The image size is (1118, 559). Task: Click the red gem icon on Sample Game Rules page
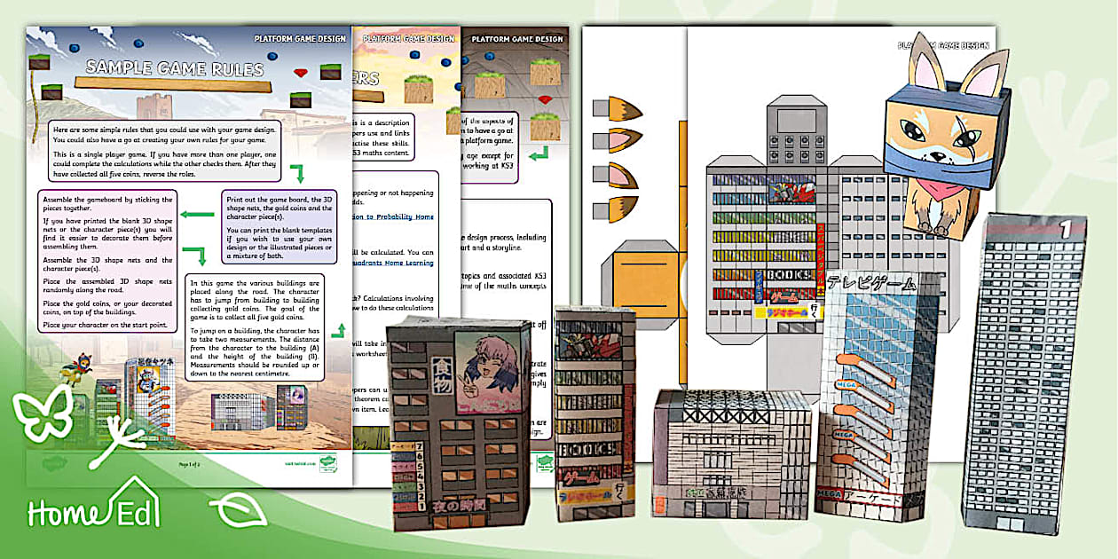[301, 74]
